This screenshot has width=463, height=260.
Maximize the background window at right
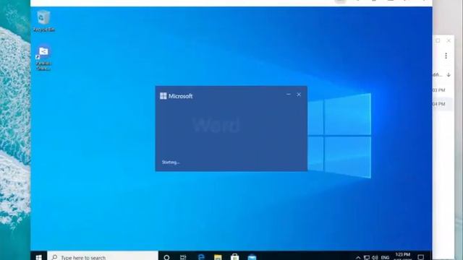click(x=438, y=40)
